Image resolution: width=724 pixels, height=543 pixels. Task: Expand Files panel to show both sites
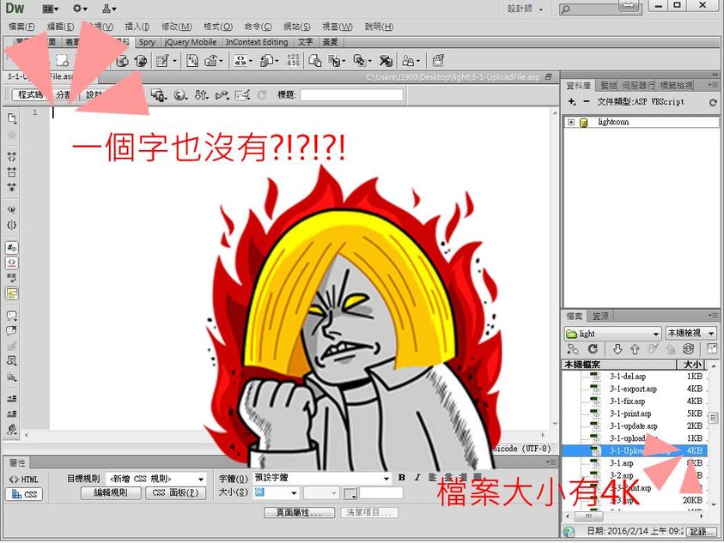tap(710, 348)
